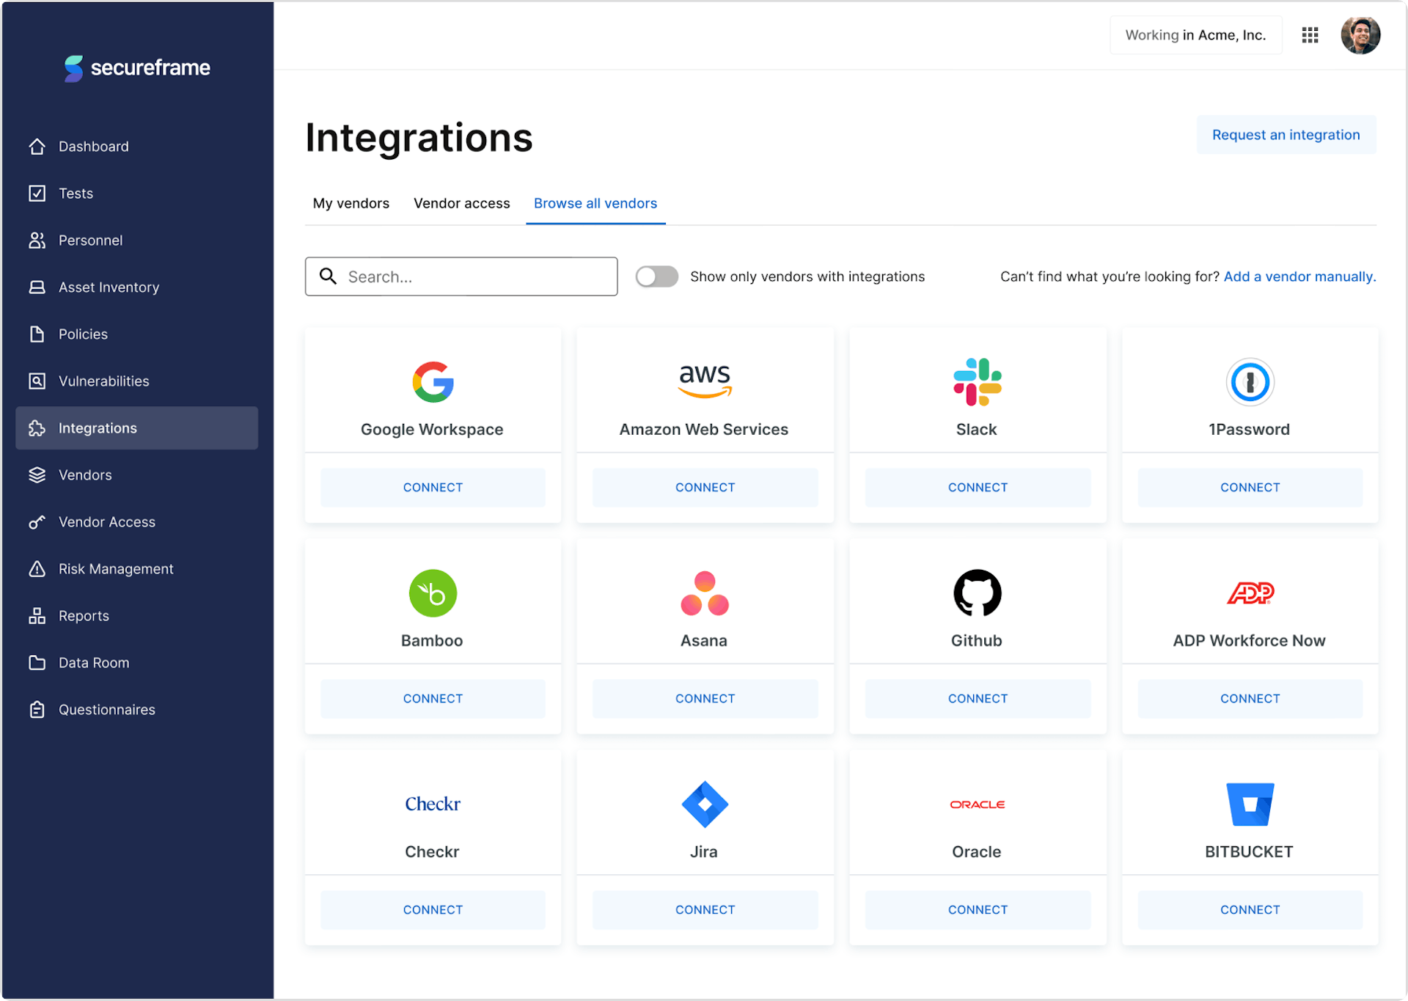Image resolution: width=1408 pixels, height=1001 pixels.
Task: Click the Risk Management warning triangle icon
Action: click(x=37, y=569)
